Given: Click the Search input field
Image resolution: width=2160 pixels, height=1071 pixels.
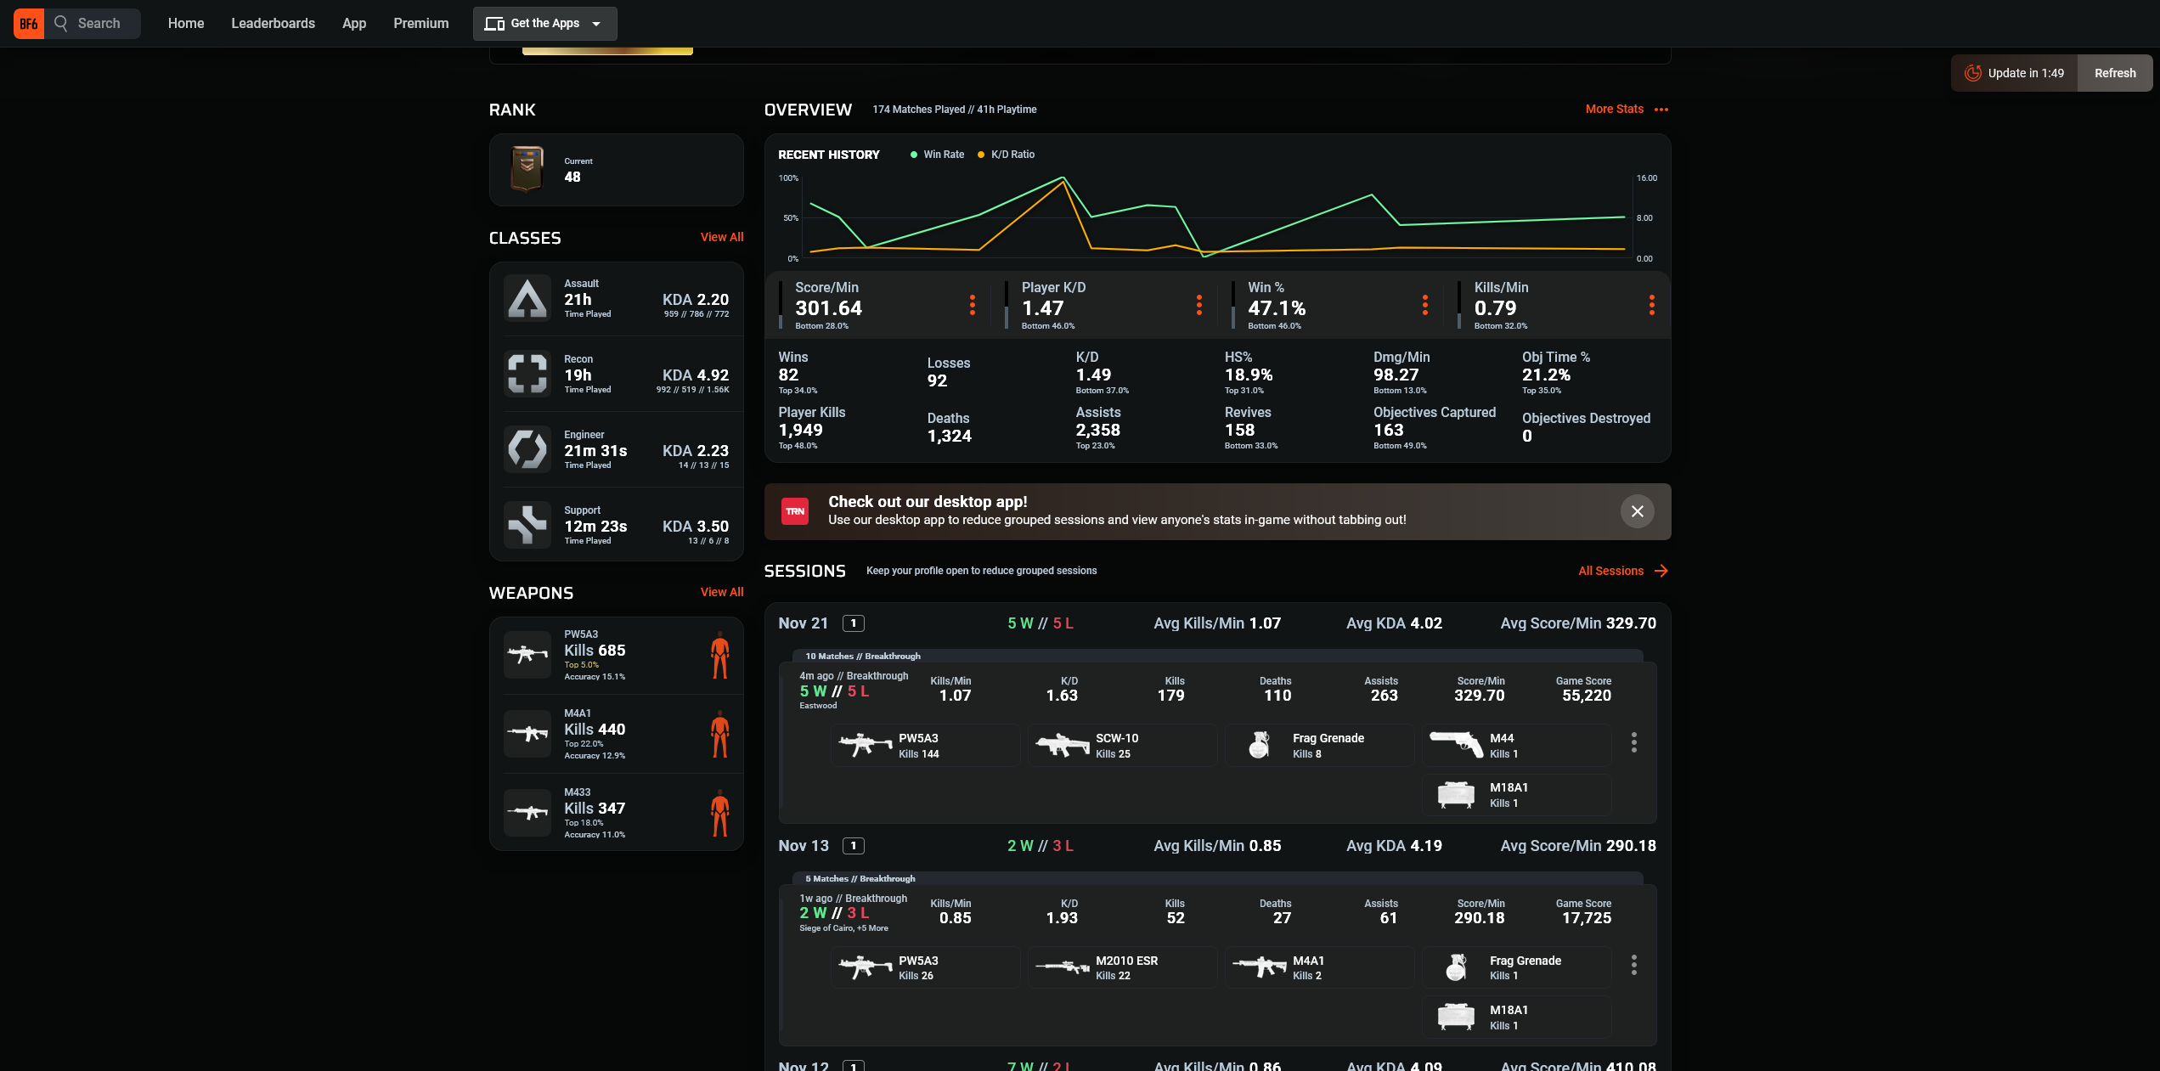Looking at the screenshot, I should [99, 24].
